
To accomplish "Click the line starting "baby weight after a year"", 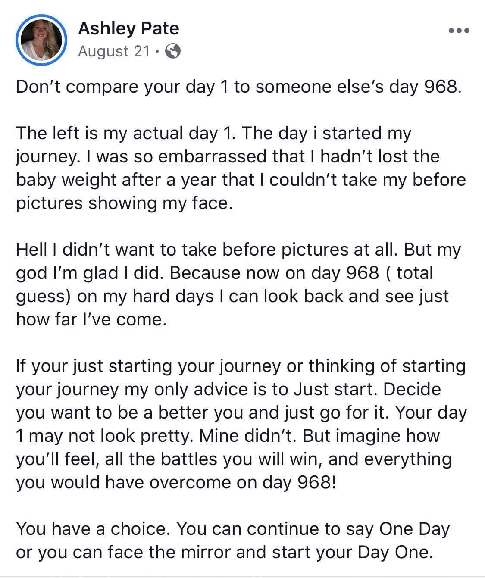I will 241,180.
